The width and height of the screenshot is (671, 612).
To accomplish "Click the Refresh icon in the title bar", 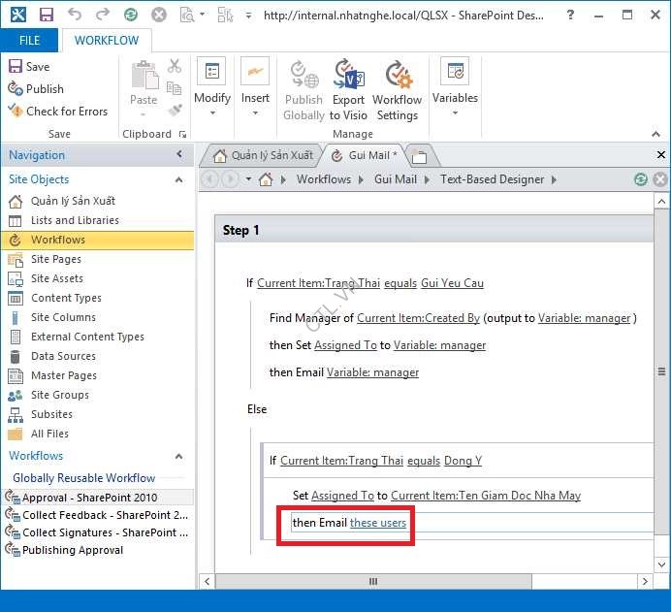I will [x=131, y=15].
